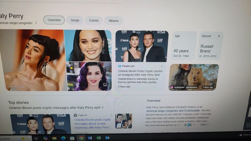Click the Top stories headline about Katy Perry split
This screenshot has width=251, height=141.
pos(54,108)
